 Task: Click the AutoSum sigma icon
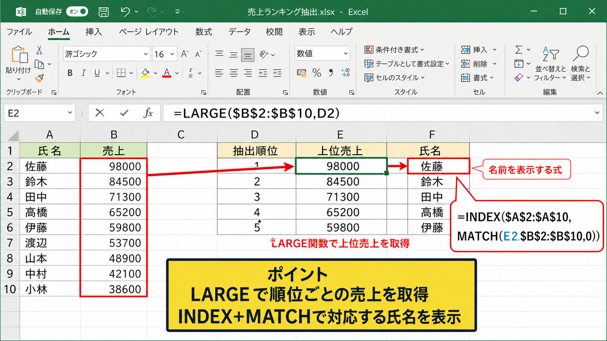[x=519, y=50]
